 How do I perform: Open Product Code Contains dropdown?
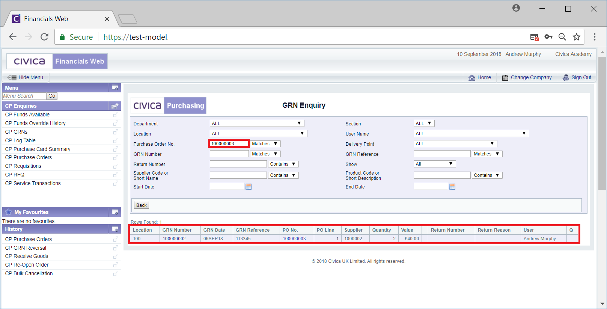point(487,175)
